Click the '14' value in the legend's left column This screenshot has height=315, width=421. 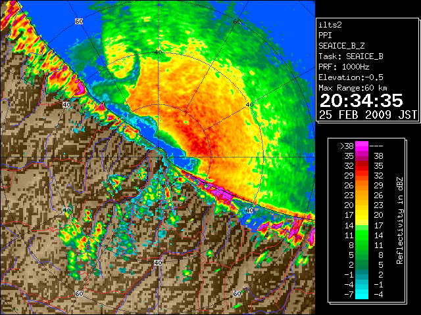coord(349,225)
